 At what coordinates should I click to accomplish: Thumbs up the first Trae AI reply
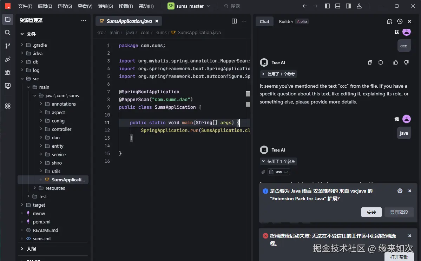[x=396, y=62]
